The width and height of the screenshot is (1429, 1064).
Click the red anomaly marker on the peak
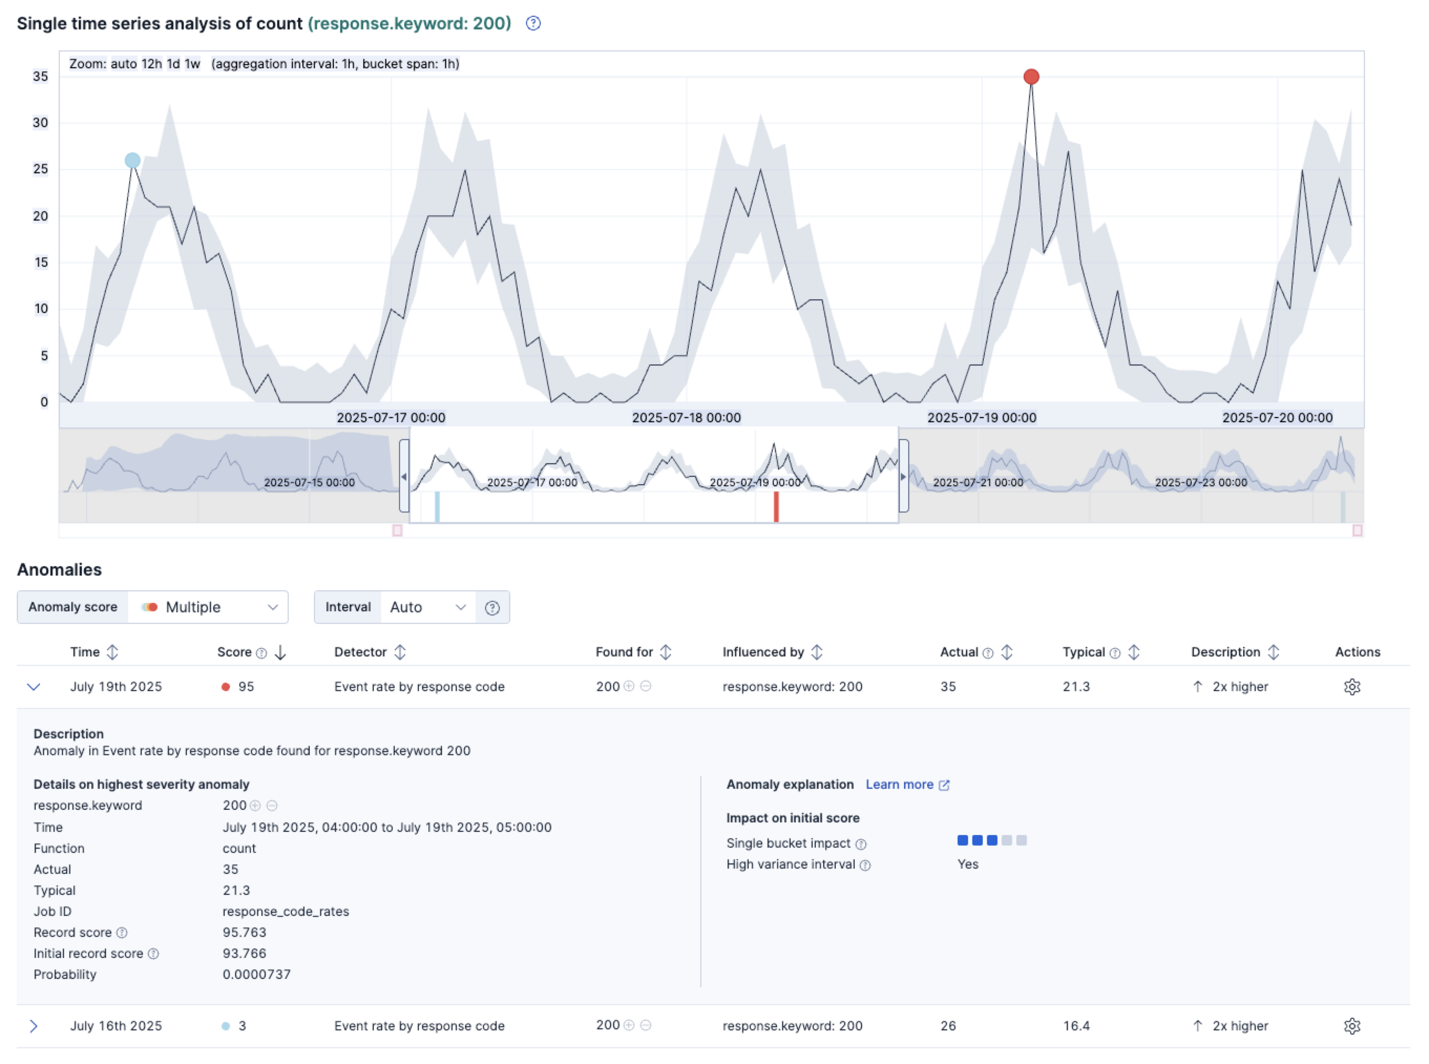pos(1031,76)
